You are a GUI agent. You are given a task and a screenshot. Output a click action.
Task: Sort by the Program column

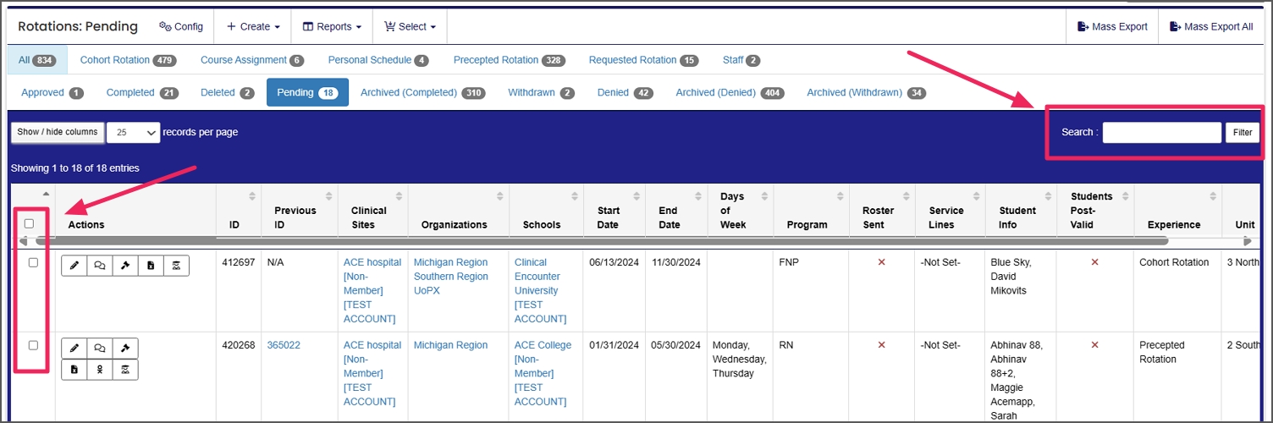pos(840,196)
